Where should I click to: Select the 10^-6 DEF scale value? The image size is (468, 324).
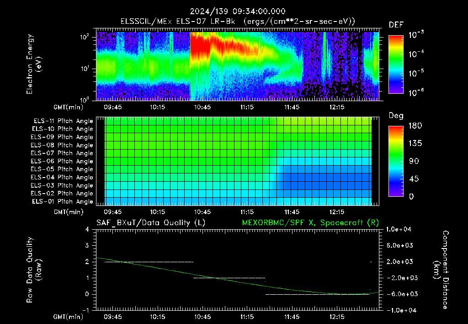pos(416,92)
